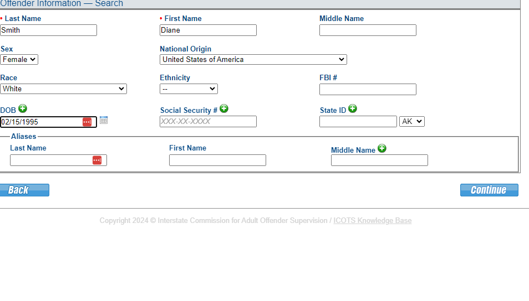Click the red icon inside alias Last Name field
This screenshot has height=301, width=529.
(97, 160)
